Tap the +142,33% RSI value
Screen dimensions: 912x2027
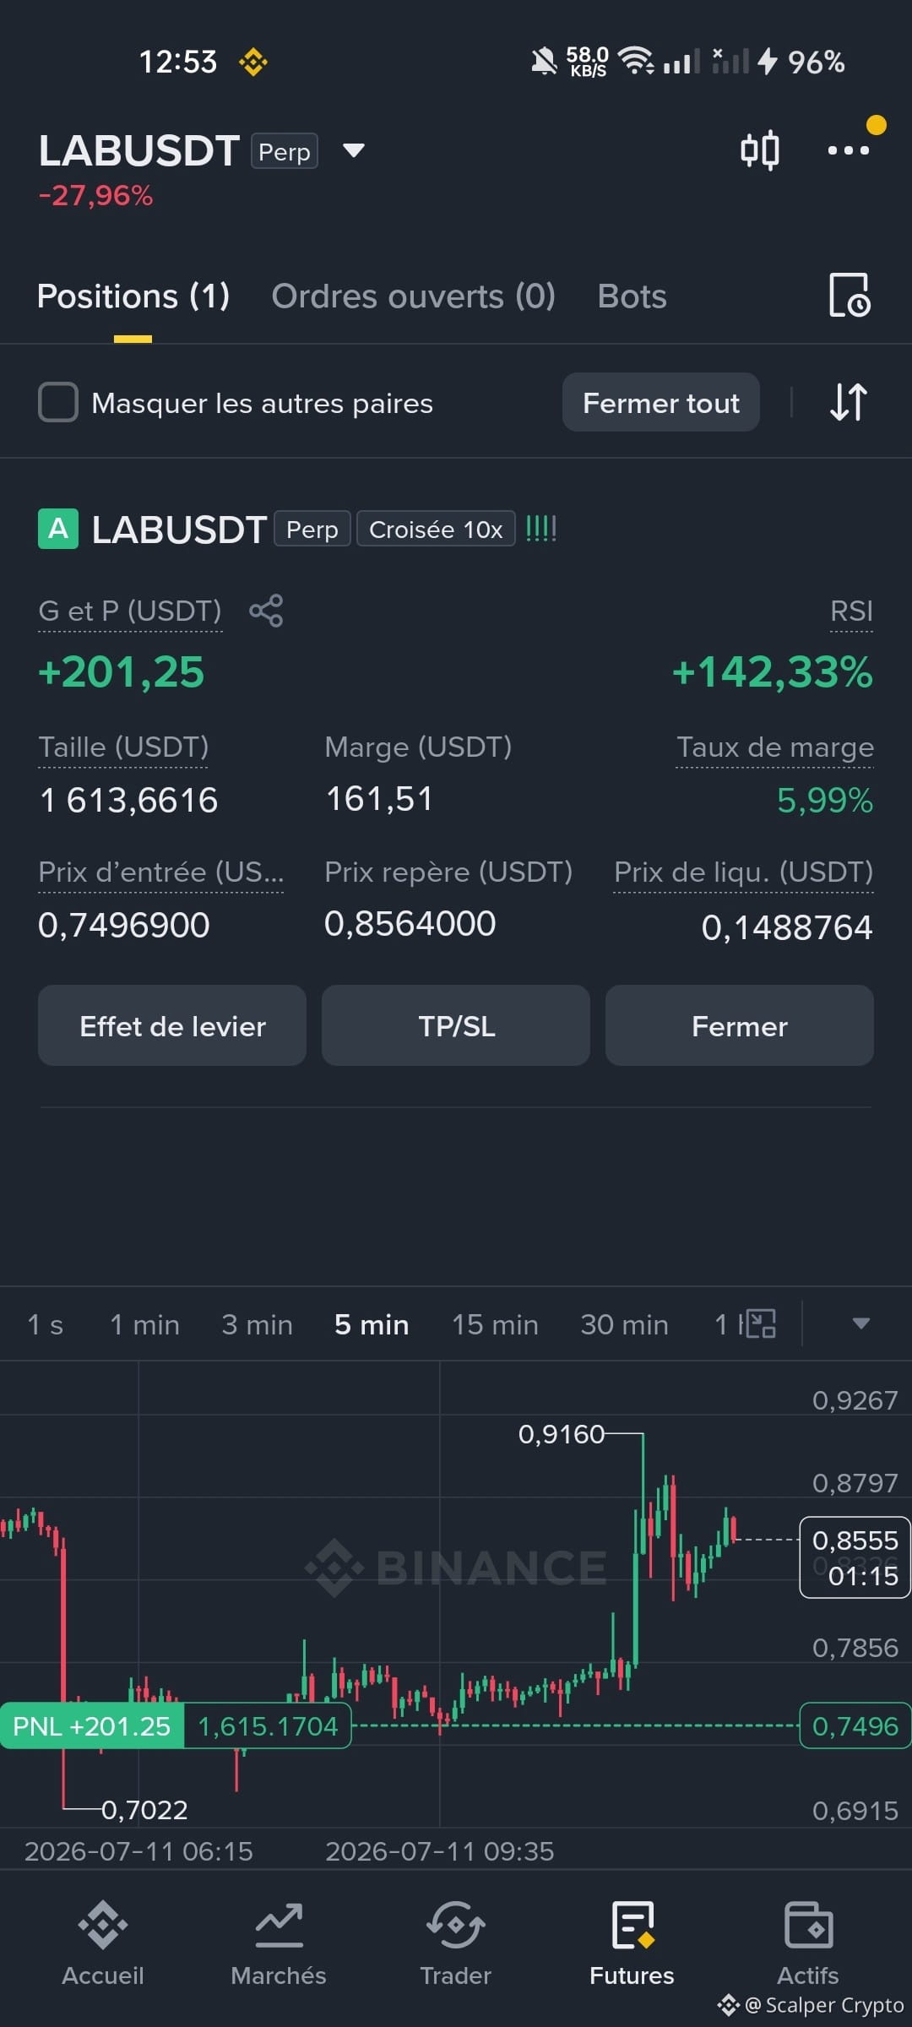(x=772, y=672)
